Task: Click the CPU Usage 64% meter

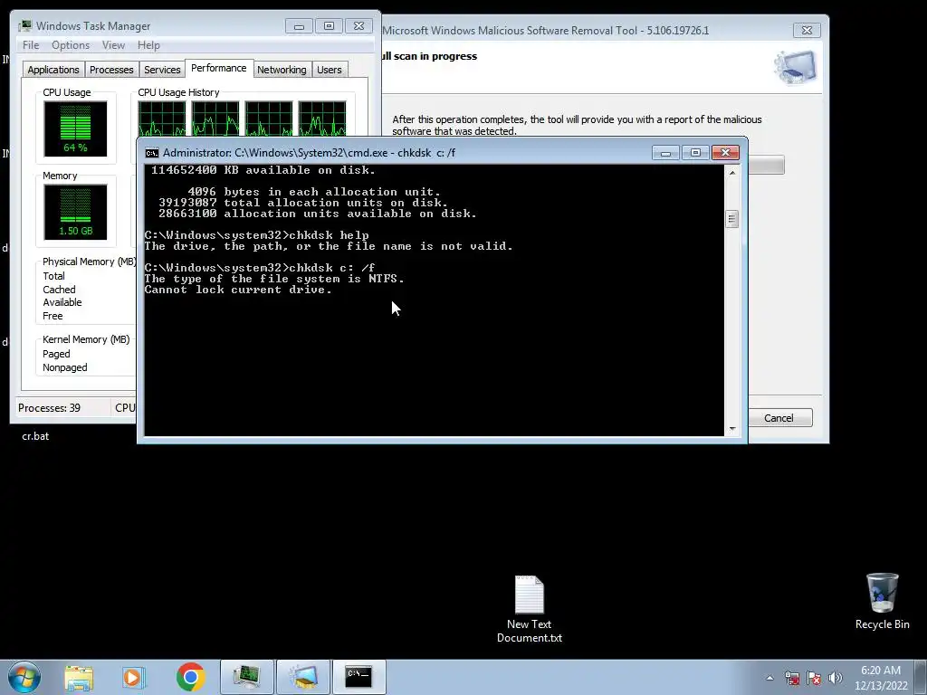Action: [x=75, y=129]
